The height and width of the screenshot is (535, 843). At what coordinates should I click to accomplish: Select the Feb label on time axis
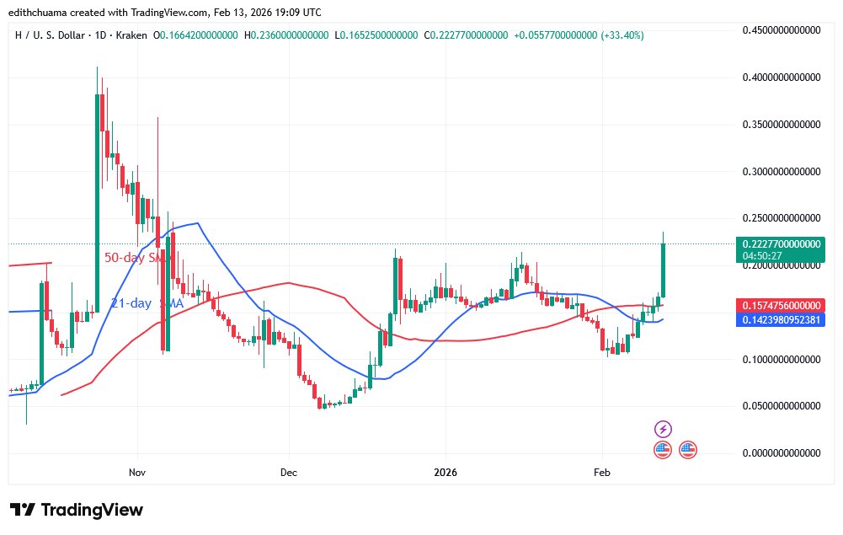[601, 471]
